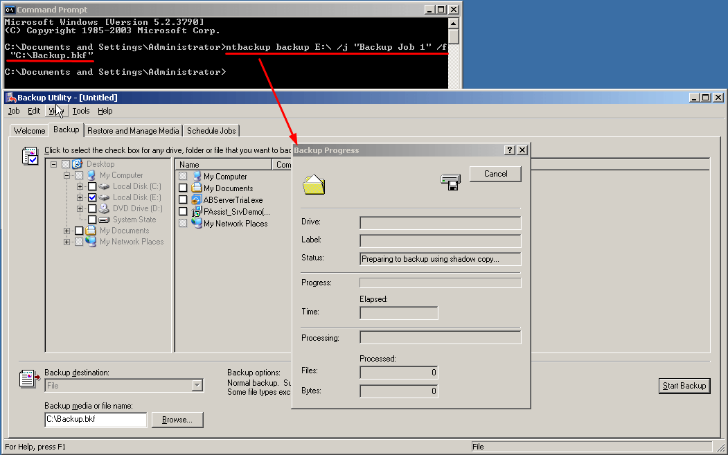Click the yellow folder icon in Backup Progress
Screen dimensions: 728x455
314,184
